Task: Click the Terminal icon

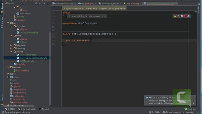Action: [x=40, y=109]
